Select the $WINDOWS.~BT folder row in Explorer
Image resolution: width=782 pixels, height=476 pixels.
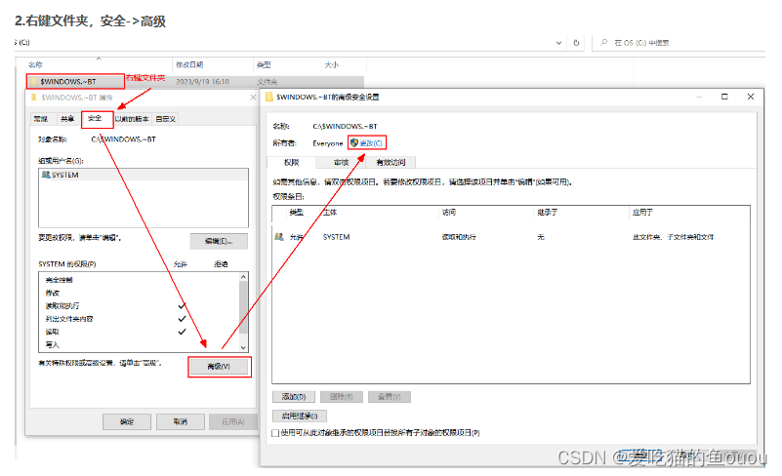point(195,81)
